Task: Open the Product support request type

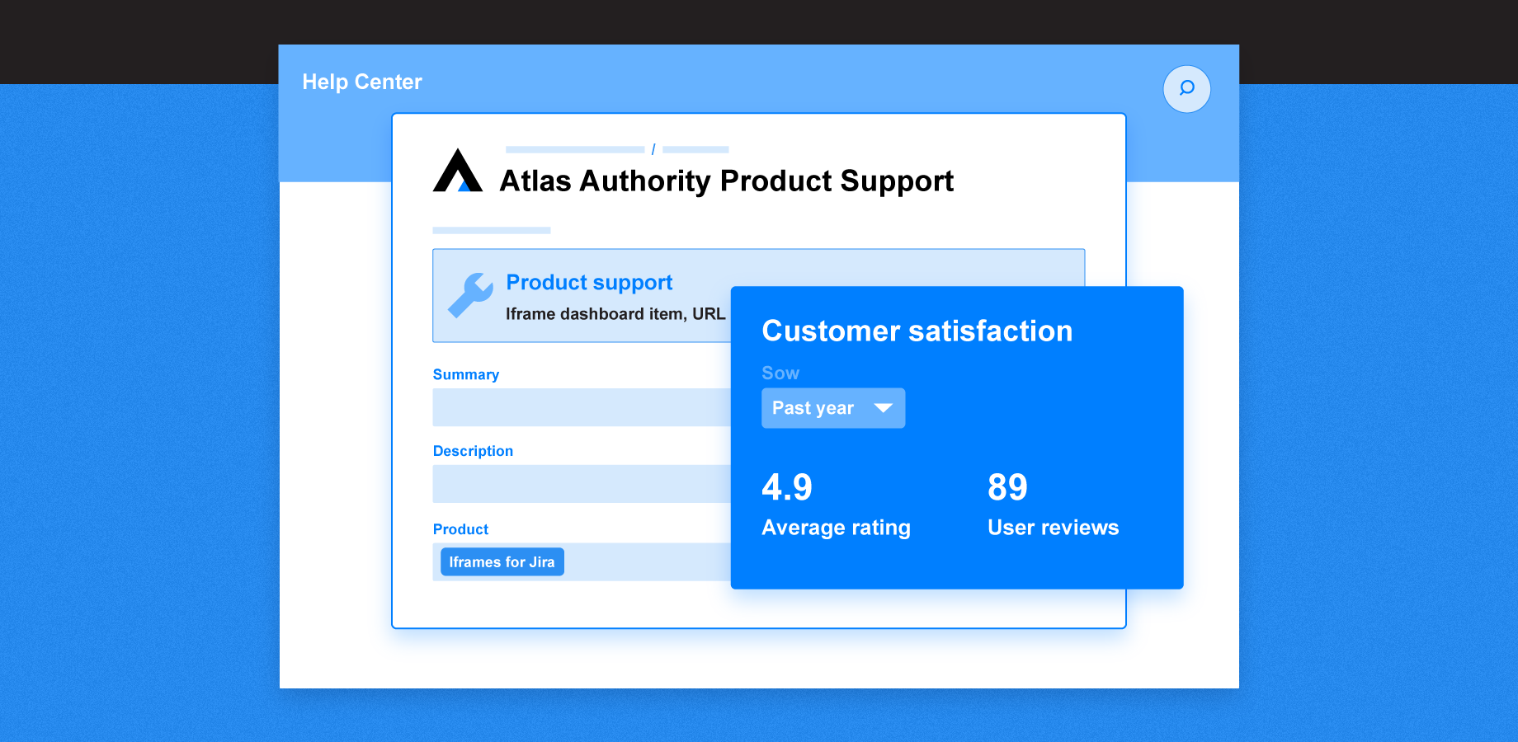Action: [758, 295]
